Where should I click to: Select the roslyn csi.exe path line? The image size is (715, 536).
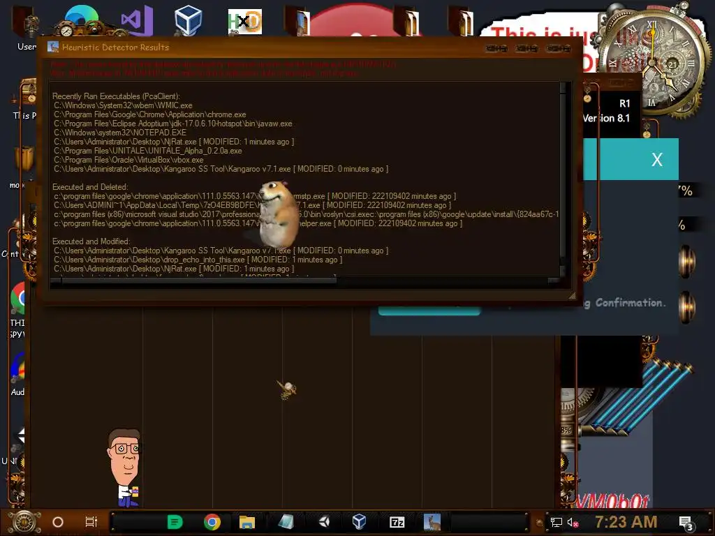tap(307, 214)
